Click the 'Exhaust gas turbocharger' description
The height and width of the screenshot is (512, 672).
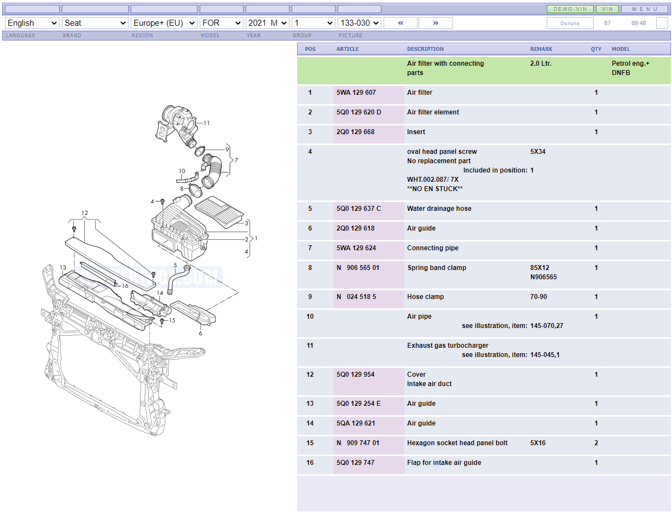point(448,346)
